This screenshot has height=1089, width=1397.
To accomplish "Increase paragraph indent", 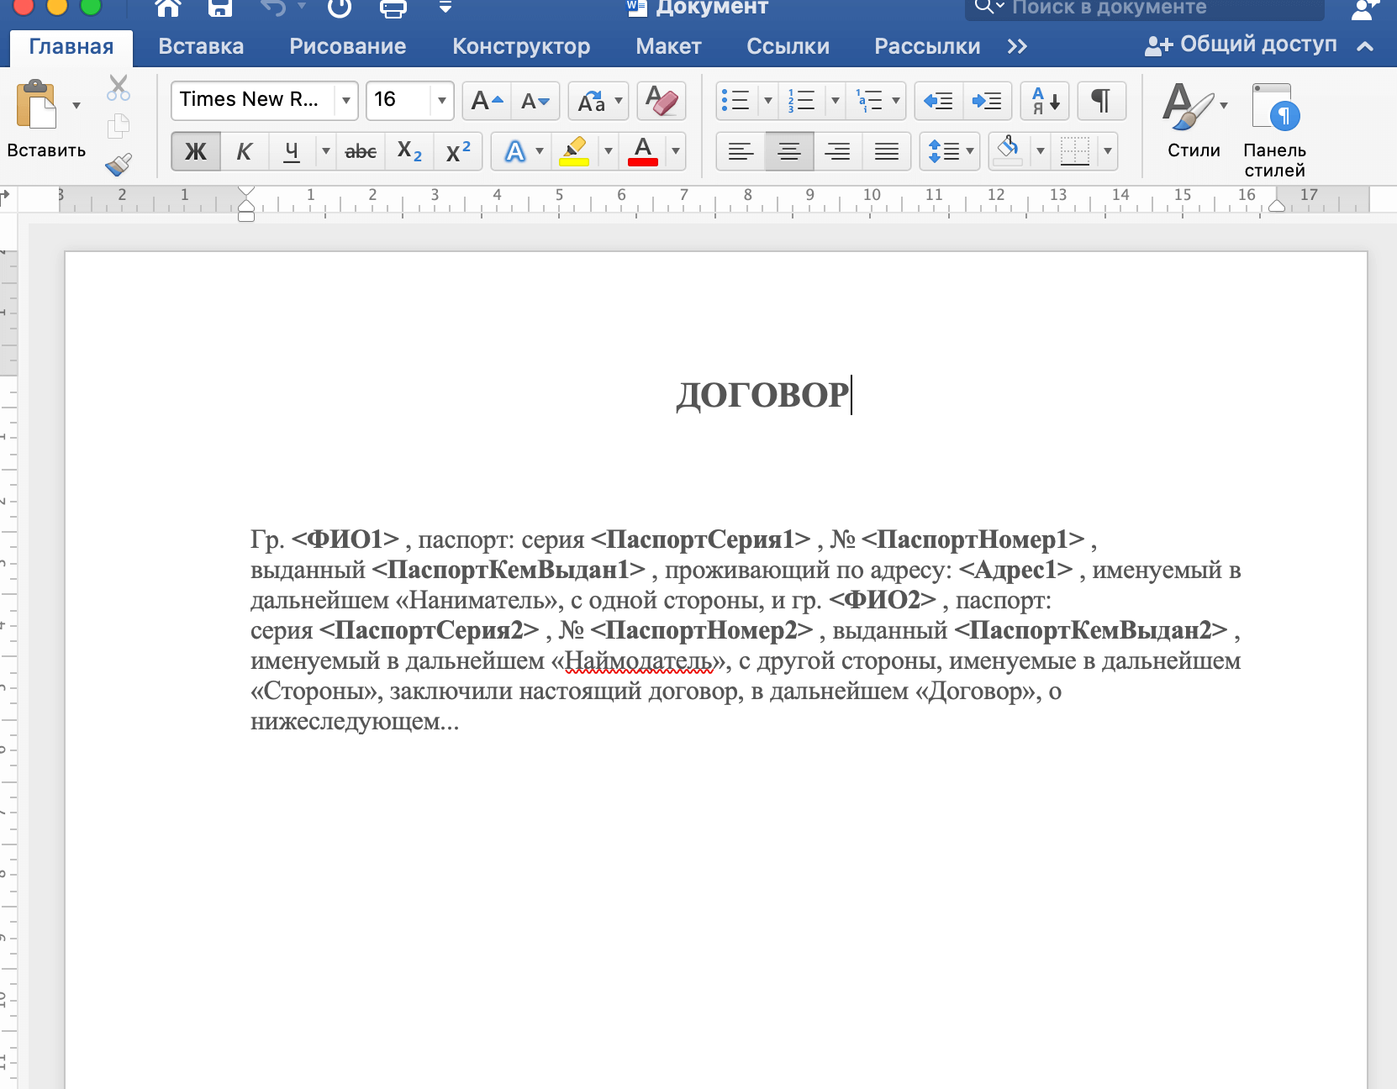I will (987, 101).
